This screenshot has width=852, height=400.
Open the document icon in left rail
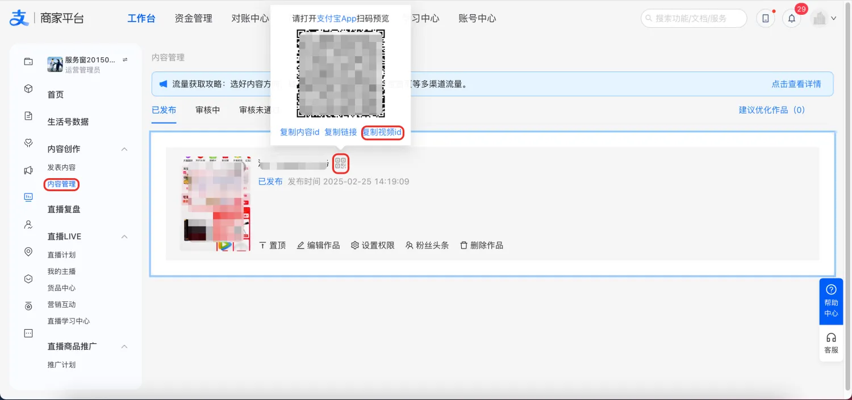[28, 116]
